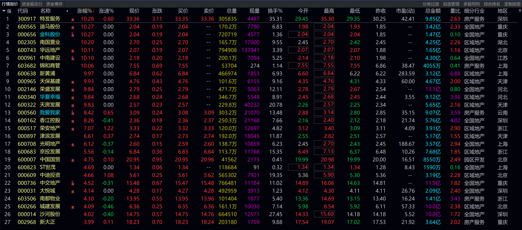Click the dot marker after 名称 header
Image resolution: width=522 pixels, height=230 pixels.
(67, 11)
